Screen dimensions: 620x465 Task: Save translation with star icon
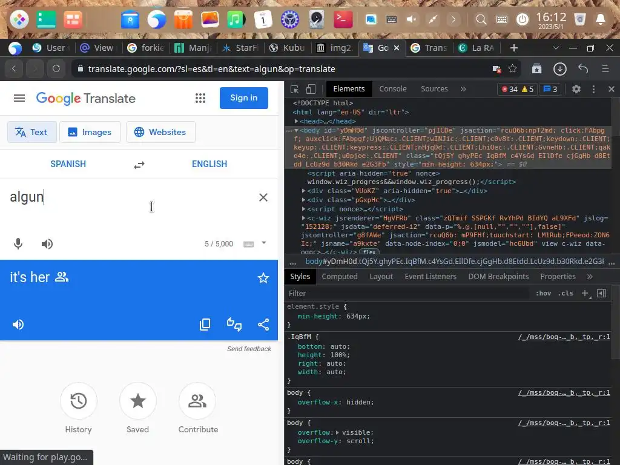[x=263, y=278]
